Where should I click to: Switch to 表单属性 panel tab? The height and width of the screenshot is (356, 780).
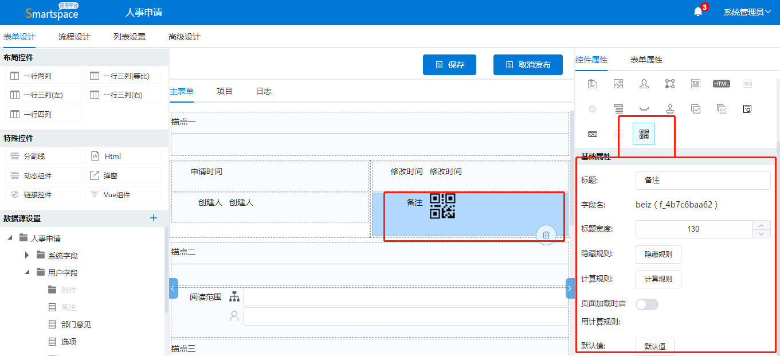(646, 60)
